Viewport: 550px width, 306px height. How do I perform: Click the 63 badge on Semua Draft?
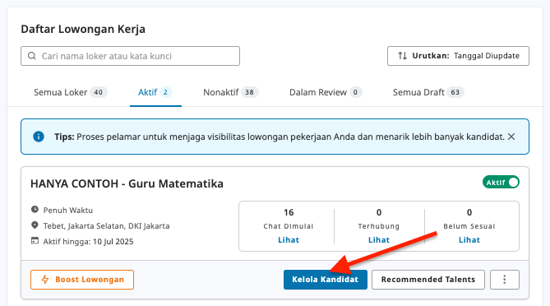pyautogui.click(x=455, y=92)
